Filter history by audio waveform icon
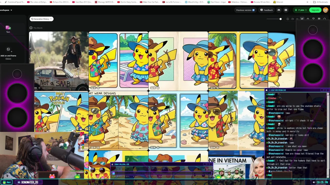Image resolution: width=330 pixels, height=185 pixels. pos(297,19)
